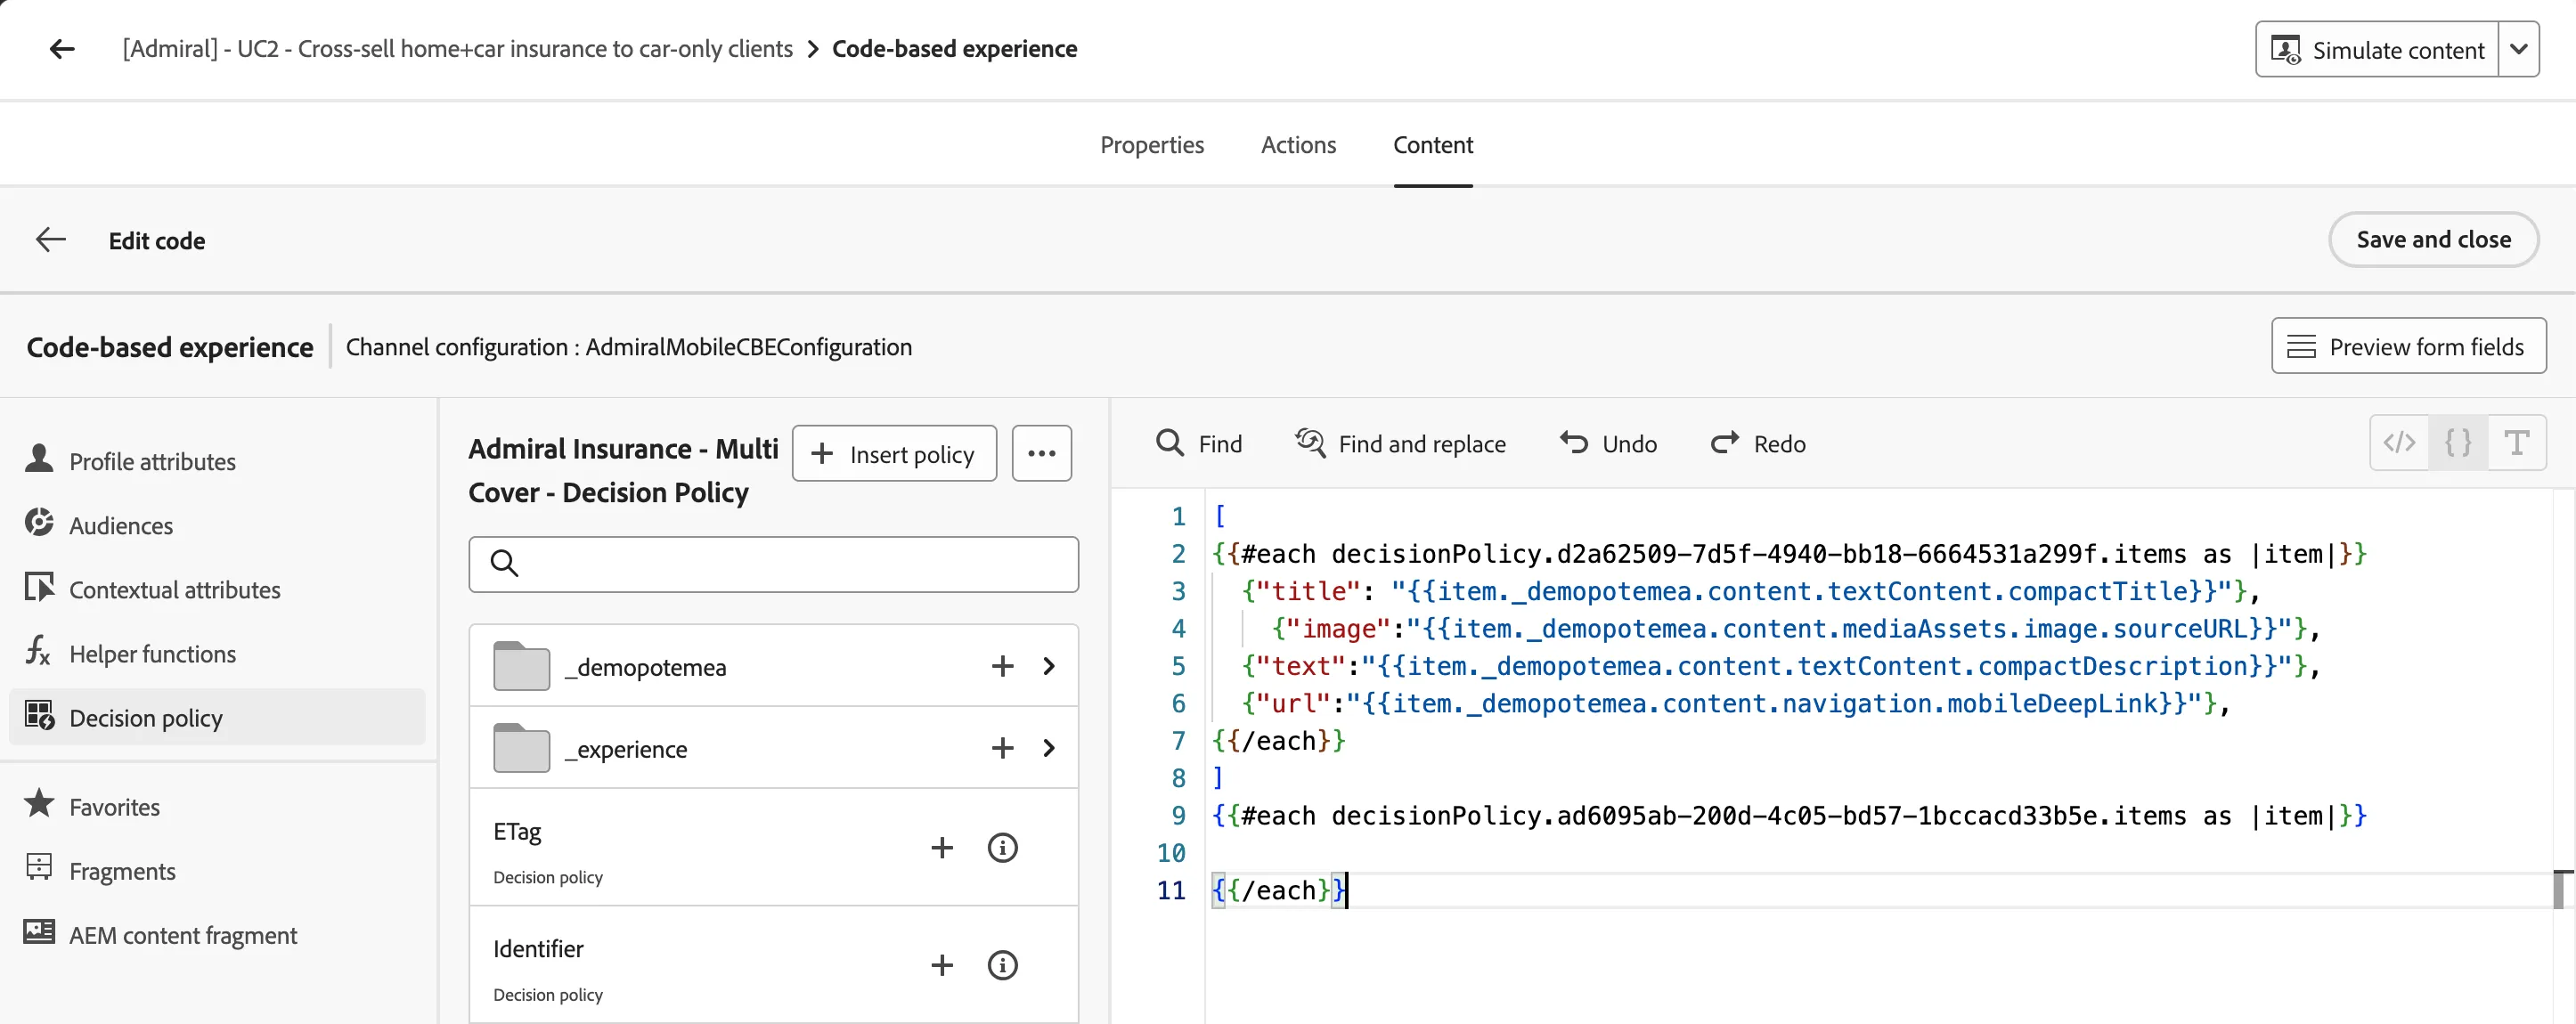Open AEM content fragment panel
This screenshot has width=2576, height=1024.
(161, 934)
